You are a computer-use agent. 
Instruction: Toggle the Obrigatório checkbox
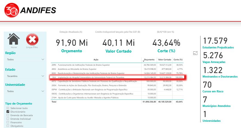coord(8,126)
